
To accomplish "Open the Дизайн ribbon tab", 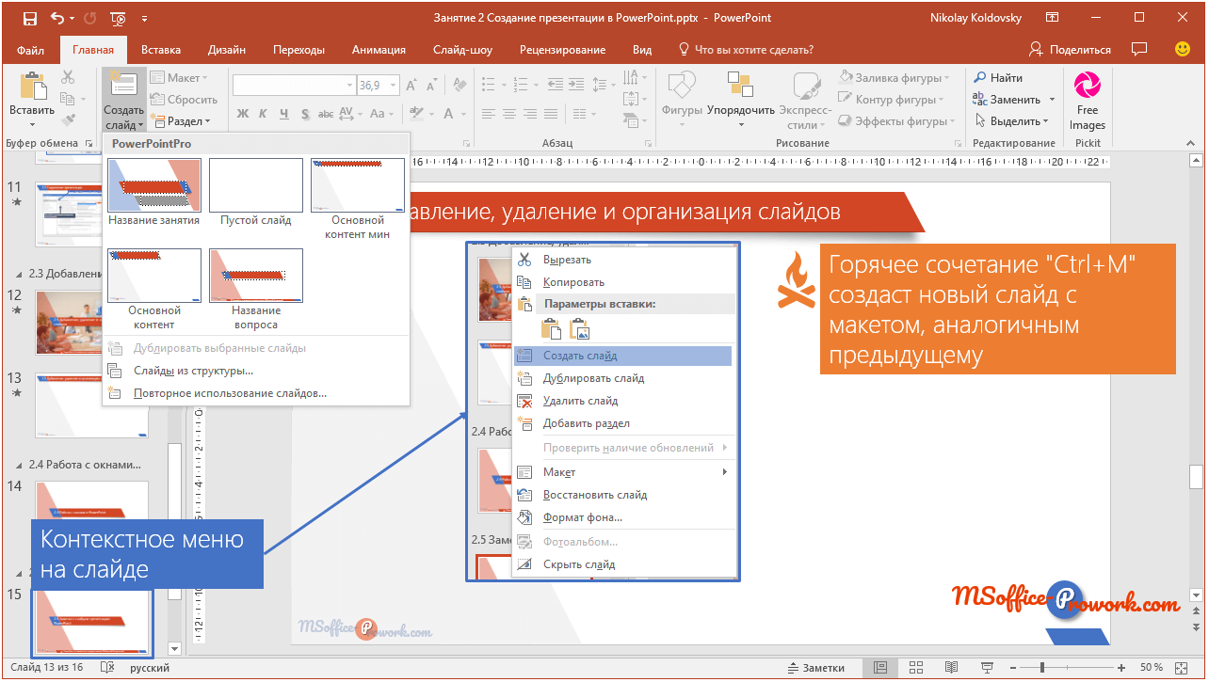I will click(227, 50).
